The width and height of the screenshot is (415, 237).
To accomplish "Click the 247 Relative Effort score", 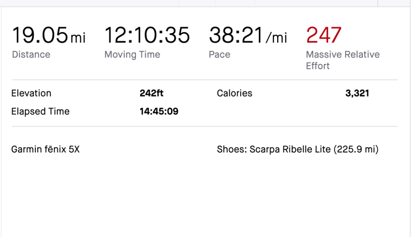I will point(324,35).
